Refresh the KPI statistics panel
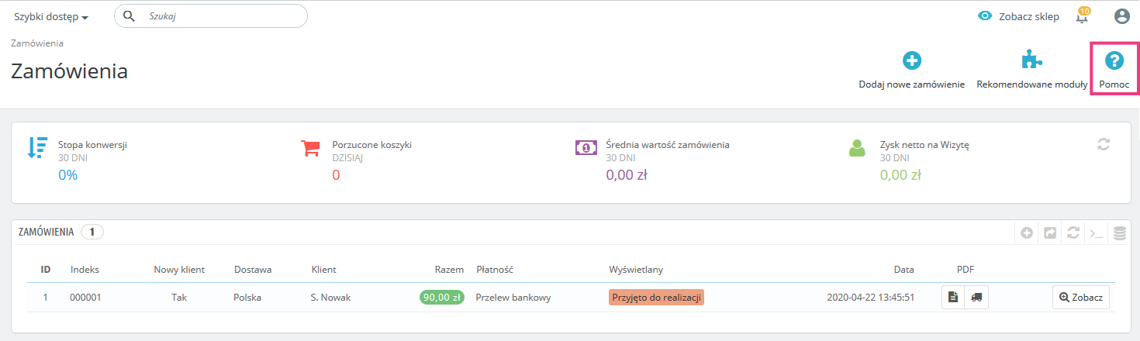The width and height of the screenshot is (1140, 341). click(1104, 144)
